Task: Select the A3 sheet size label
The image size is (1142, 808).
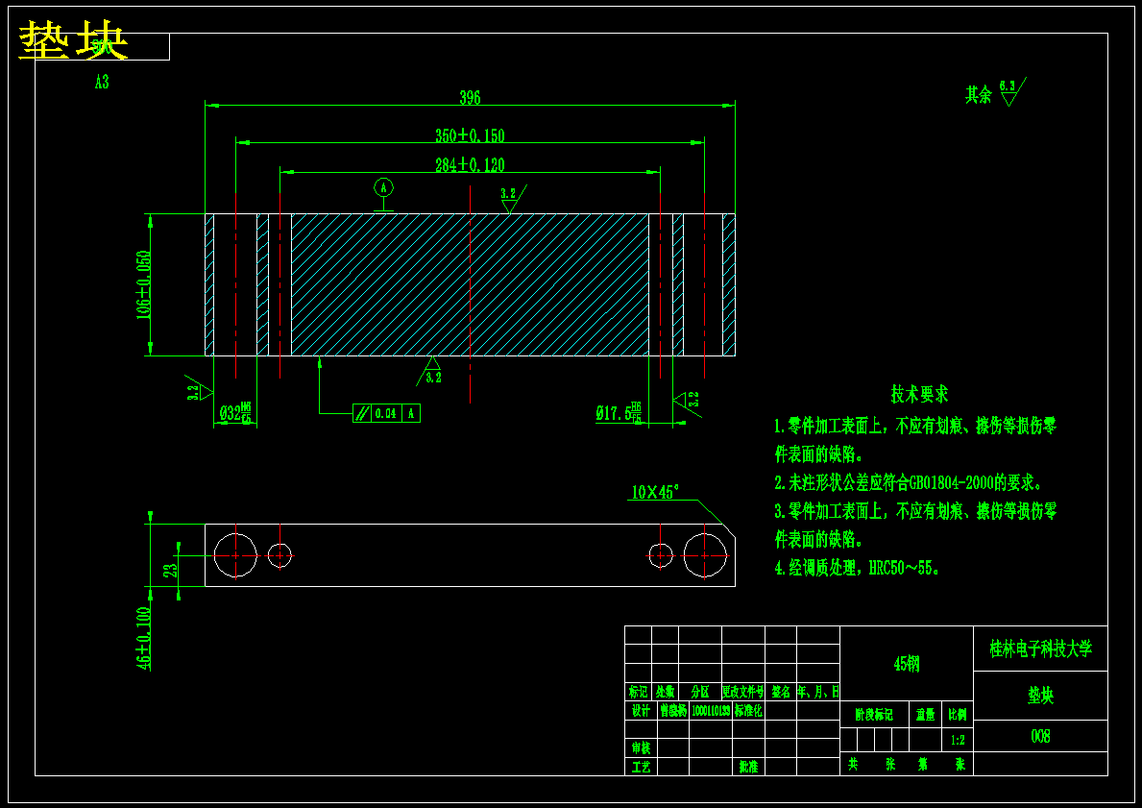Action: (x=102, y=83)
